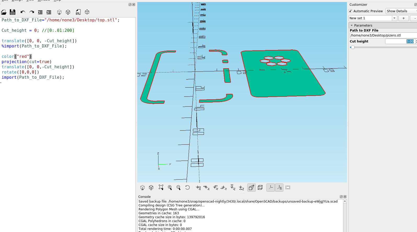Send the design to 3D print
Screen dimensions: 417x232
click(87, 12)
